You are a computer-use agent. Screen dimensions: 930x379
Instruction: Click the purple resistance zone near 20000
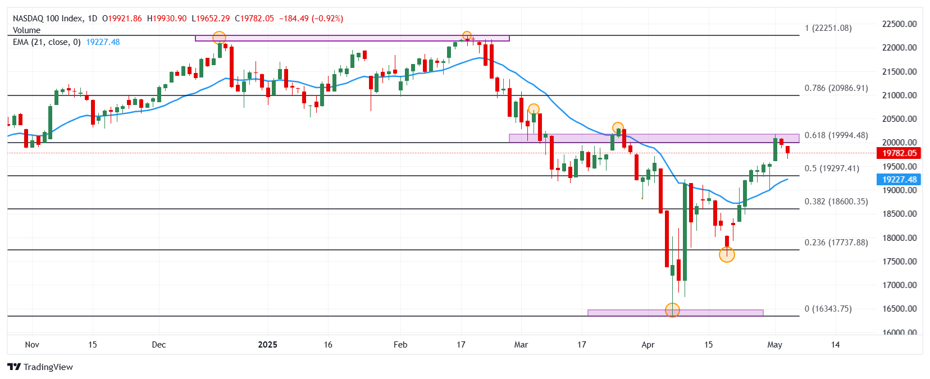pyautogui.click(x=654, y=138)
